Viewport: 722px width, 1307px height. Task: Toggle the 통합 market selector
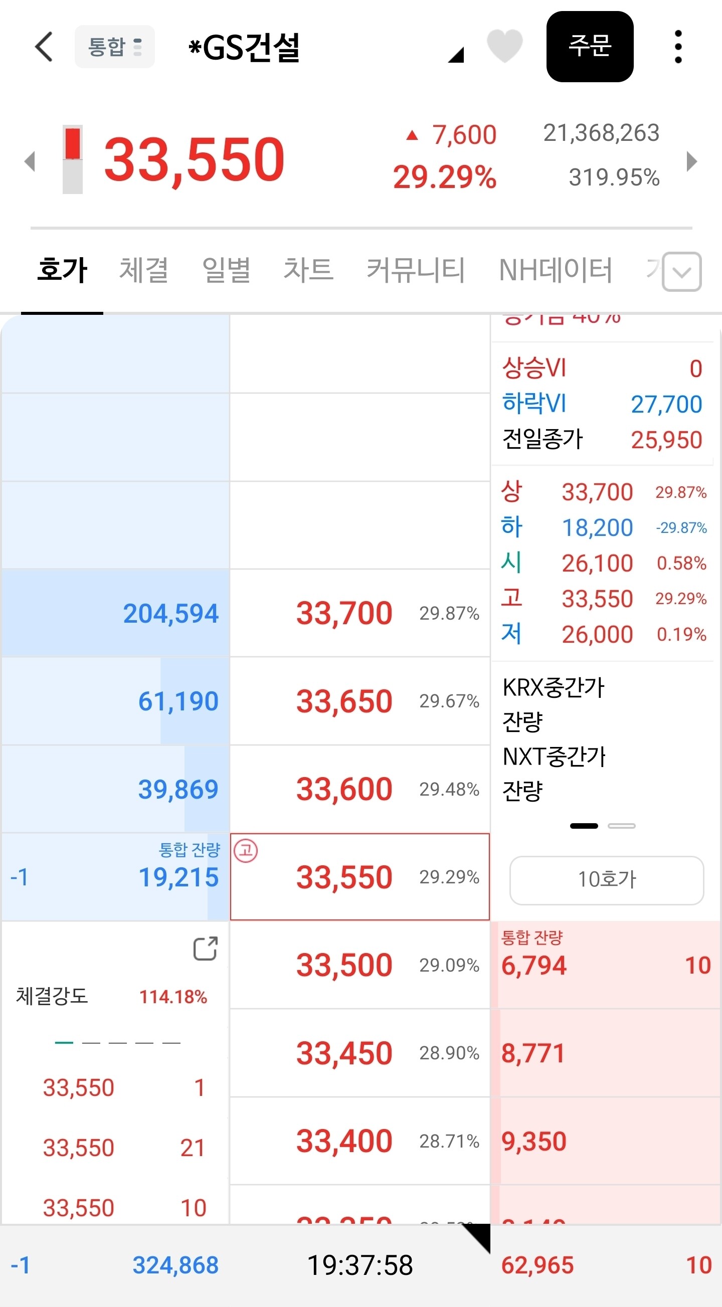[115, 47]
